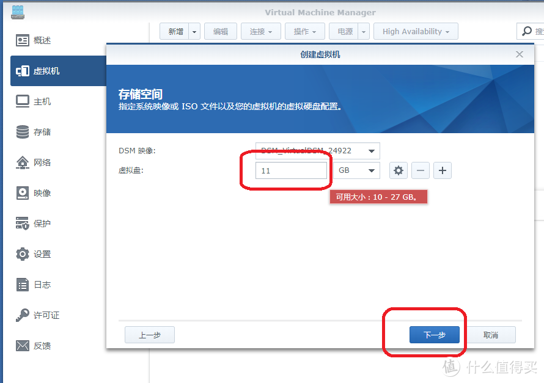Click the search magnifier icon
544x383 pixels.
527,31
